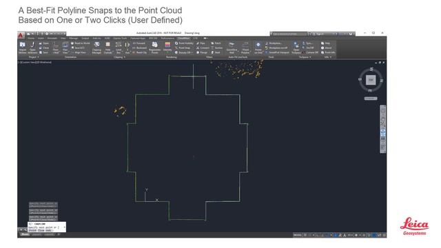The height and width of the screenshot is (248, 441).
Task: Choose the Intensity color map tool
Action: pos(167,48)
